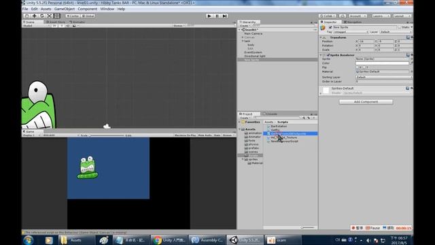This screenshot has width=435, height=245.
Task: Collapse the Transform component
Action: (x=321, y=37)
